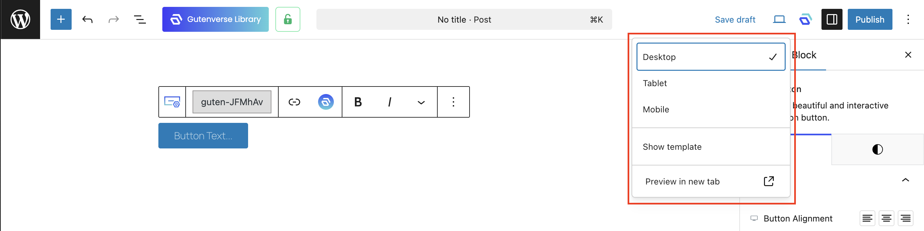Viewport: 924px width, 231px height.
Task: Open the Document Overview list icon
Action: coord(140,19)
